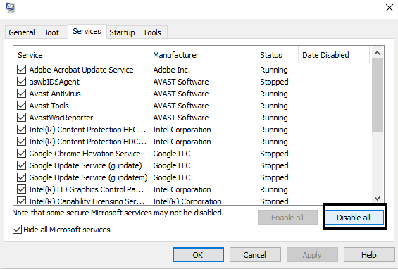Click the scrollbar up arrow

377,53
